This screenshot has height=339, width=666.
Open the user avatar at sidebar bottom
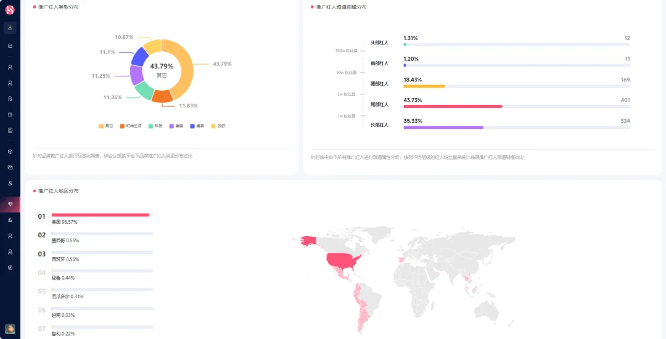(10, 329)
